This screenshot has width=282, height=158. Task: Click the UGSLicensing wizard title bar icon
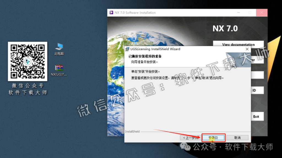click(127, 49)
